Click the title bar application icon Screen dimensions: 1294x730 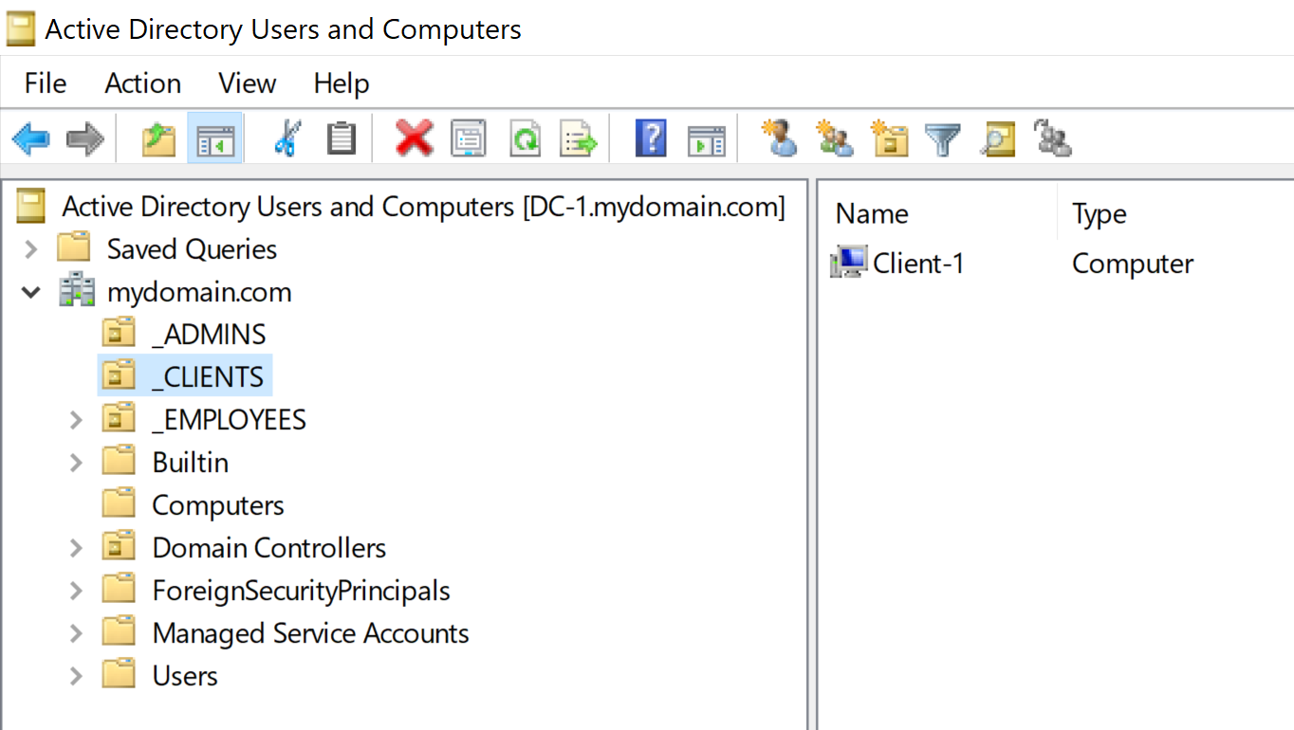[20, 28]
